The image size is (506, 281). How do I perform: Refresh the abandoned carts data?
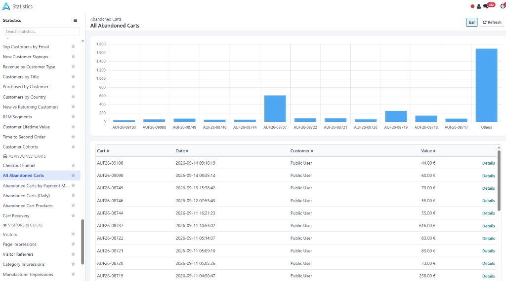pyautogui.click(x=492, y=22)
